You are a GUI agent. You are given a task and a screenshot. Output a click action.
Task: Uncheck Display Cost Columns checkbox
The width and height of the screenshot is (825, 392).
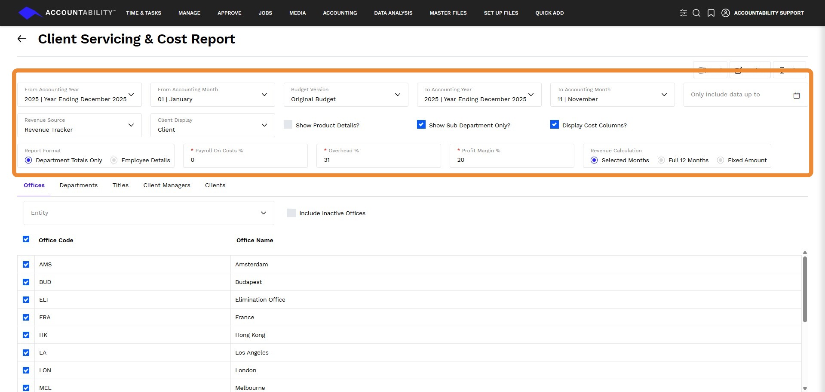click(x=555, y=125)
